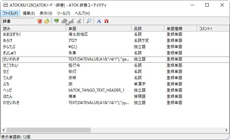Click the word 施行令
Screen dimensions: 230x140
click(74, 65)
